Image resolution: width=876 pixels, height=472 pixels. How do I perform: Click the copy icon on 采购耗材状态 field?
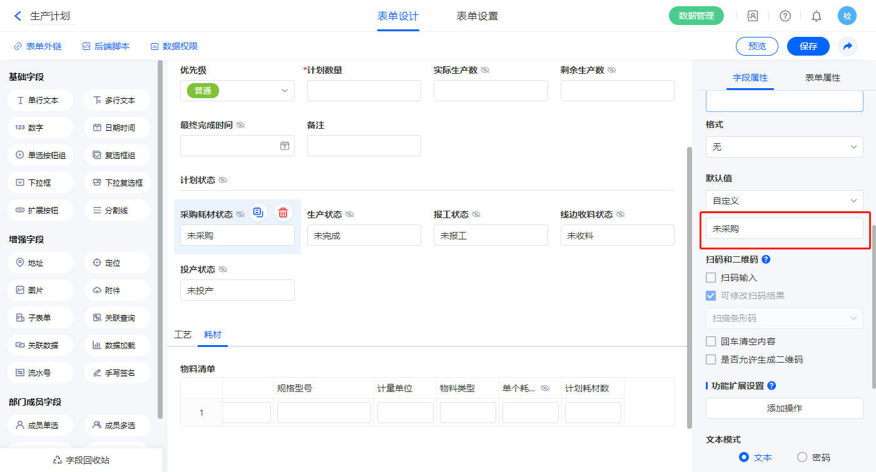tap(258, 213)
